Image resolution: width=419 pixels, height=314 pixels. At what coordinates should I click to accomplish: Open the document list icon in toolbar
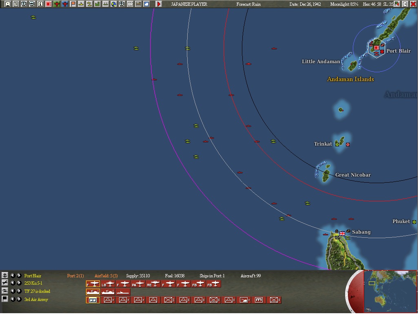(x=16, y=4)
